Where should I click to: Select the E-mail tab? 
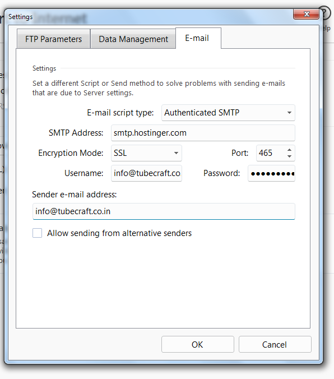pos(197,38)
